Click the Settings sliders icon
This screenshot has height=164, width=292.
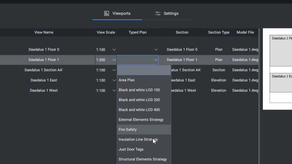pos(158,14)
